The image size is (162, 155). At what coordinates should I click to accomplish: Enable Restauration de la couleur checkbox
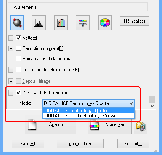(x=18, y=59)
